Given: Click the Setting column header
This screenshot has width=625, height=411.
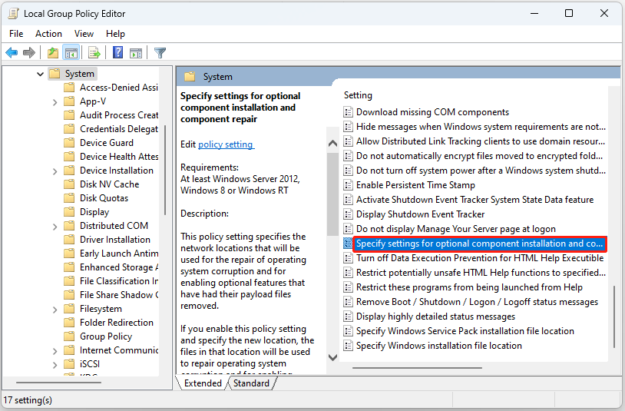Looking at the screenshot, I should pos(358,95).
